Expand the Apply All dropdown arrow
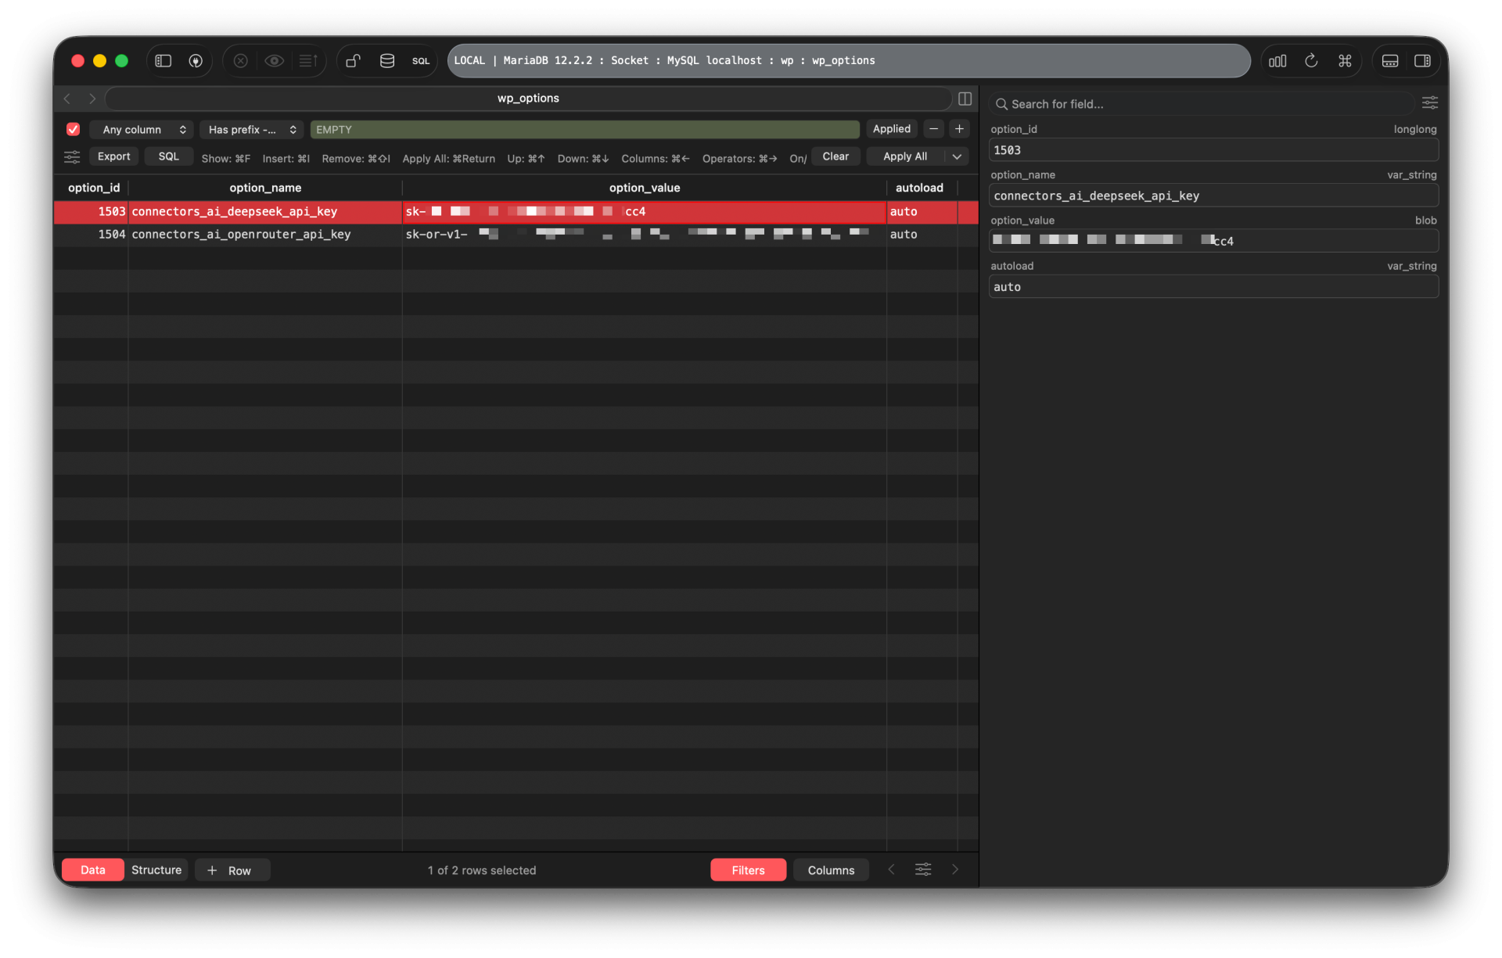Screen dimensions: 1502x958 click(x=957, y=156)
